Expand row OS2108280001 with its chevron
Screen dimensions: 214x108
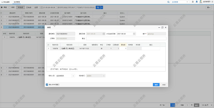point(6,71)
